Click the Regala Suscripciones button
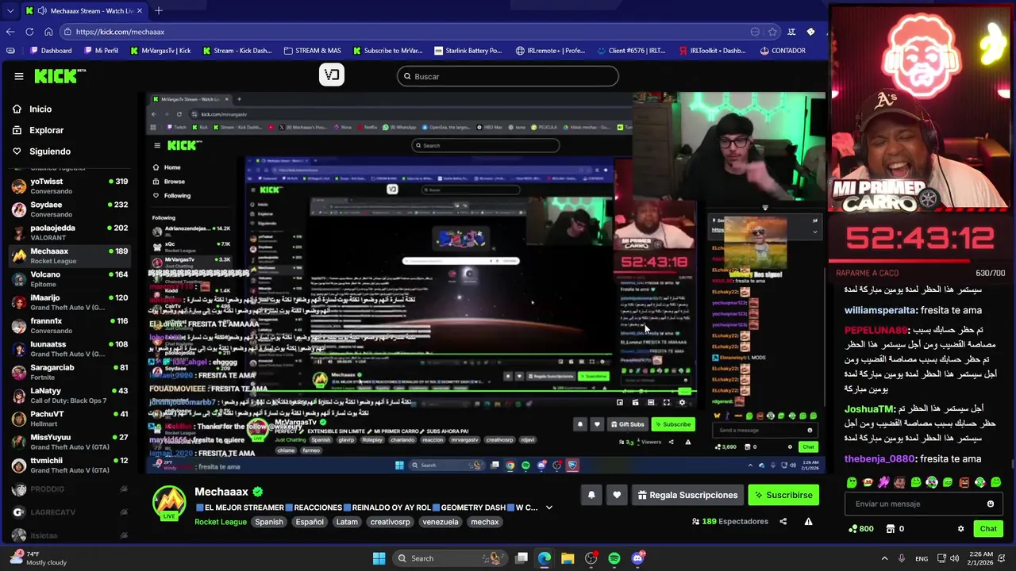Screen dimensions: 1016x571 (687, 495)
